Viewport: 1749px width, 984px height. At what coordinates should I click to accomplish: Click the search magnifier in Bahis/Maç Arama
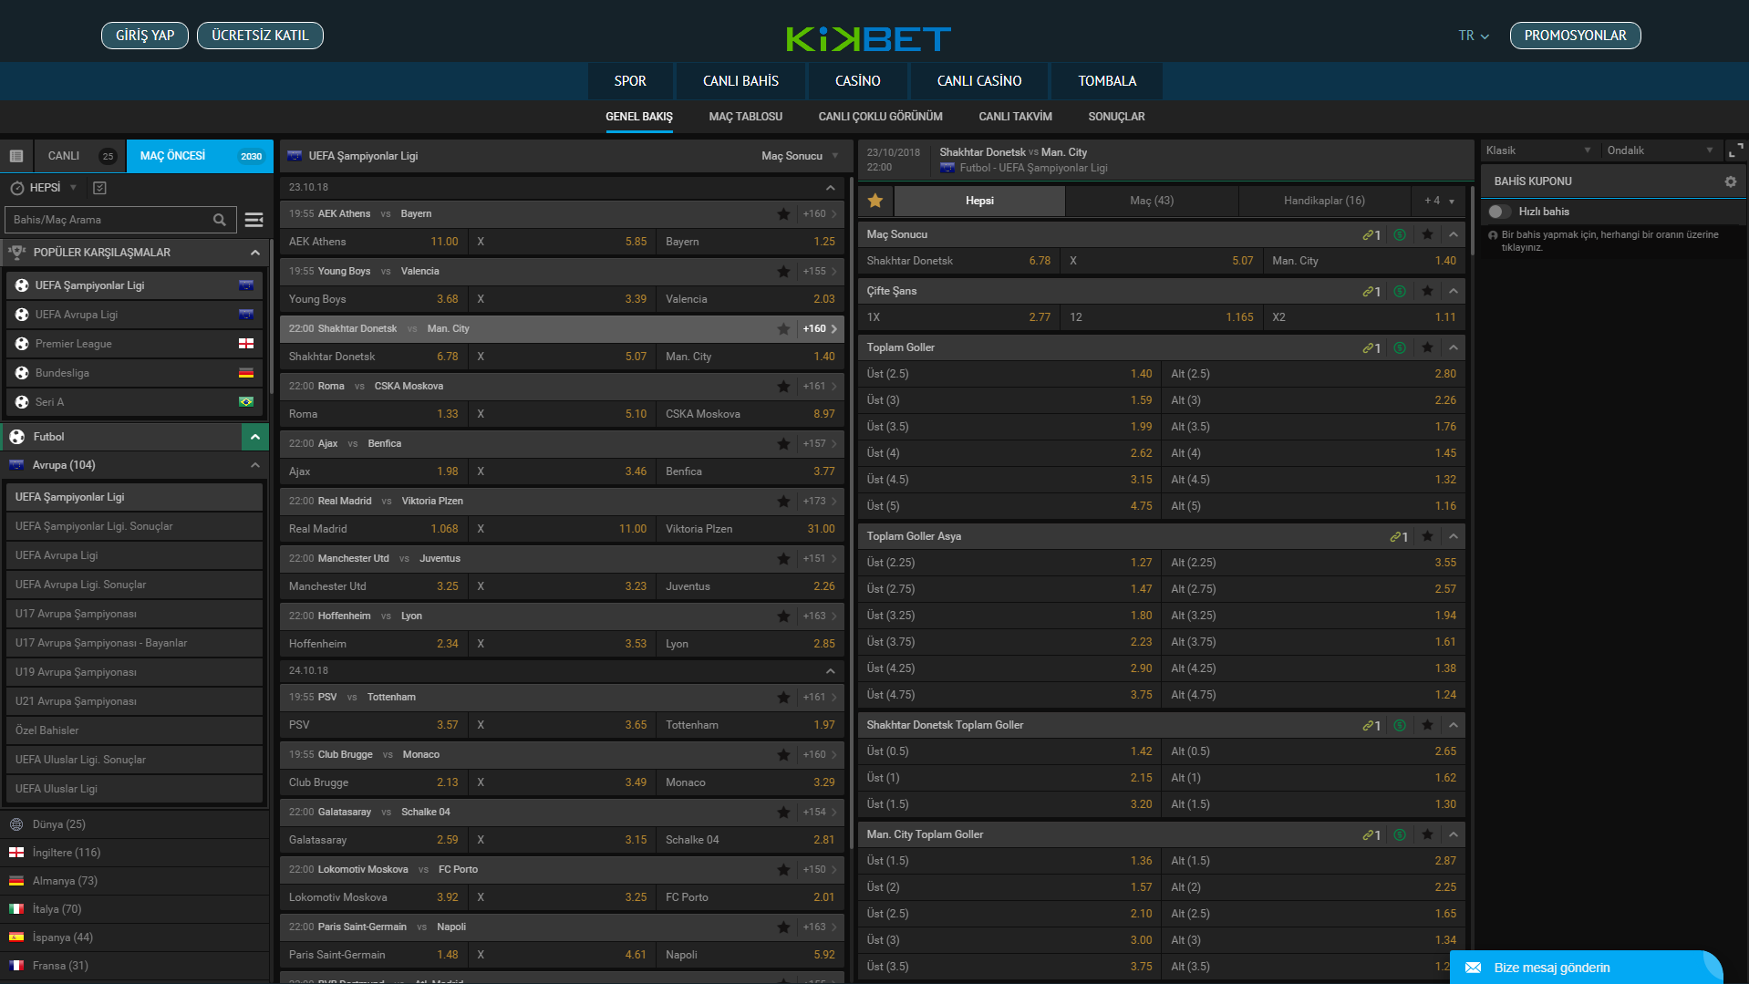[219, 220]
